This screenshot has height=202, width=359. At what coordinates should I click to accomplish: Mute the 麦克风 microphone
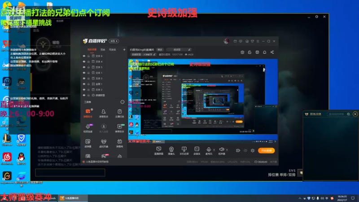click(x=209, y=151)
